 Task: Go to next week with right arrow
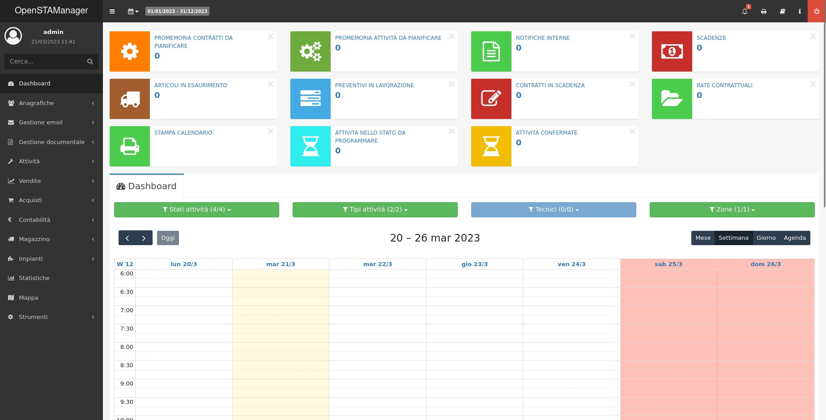pos(144,238)
